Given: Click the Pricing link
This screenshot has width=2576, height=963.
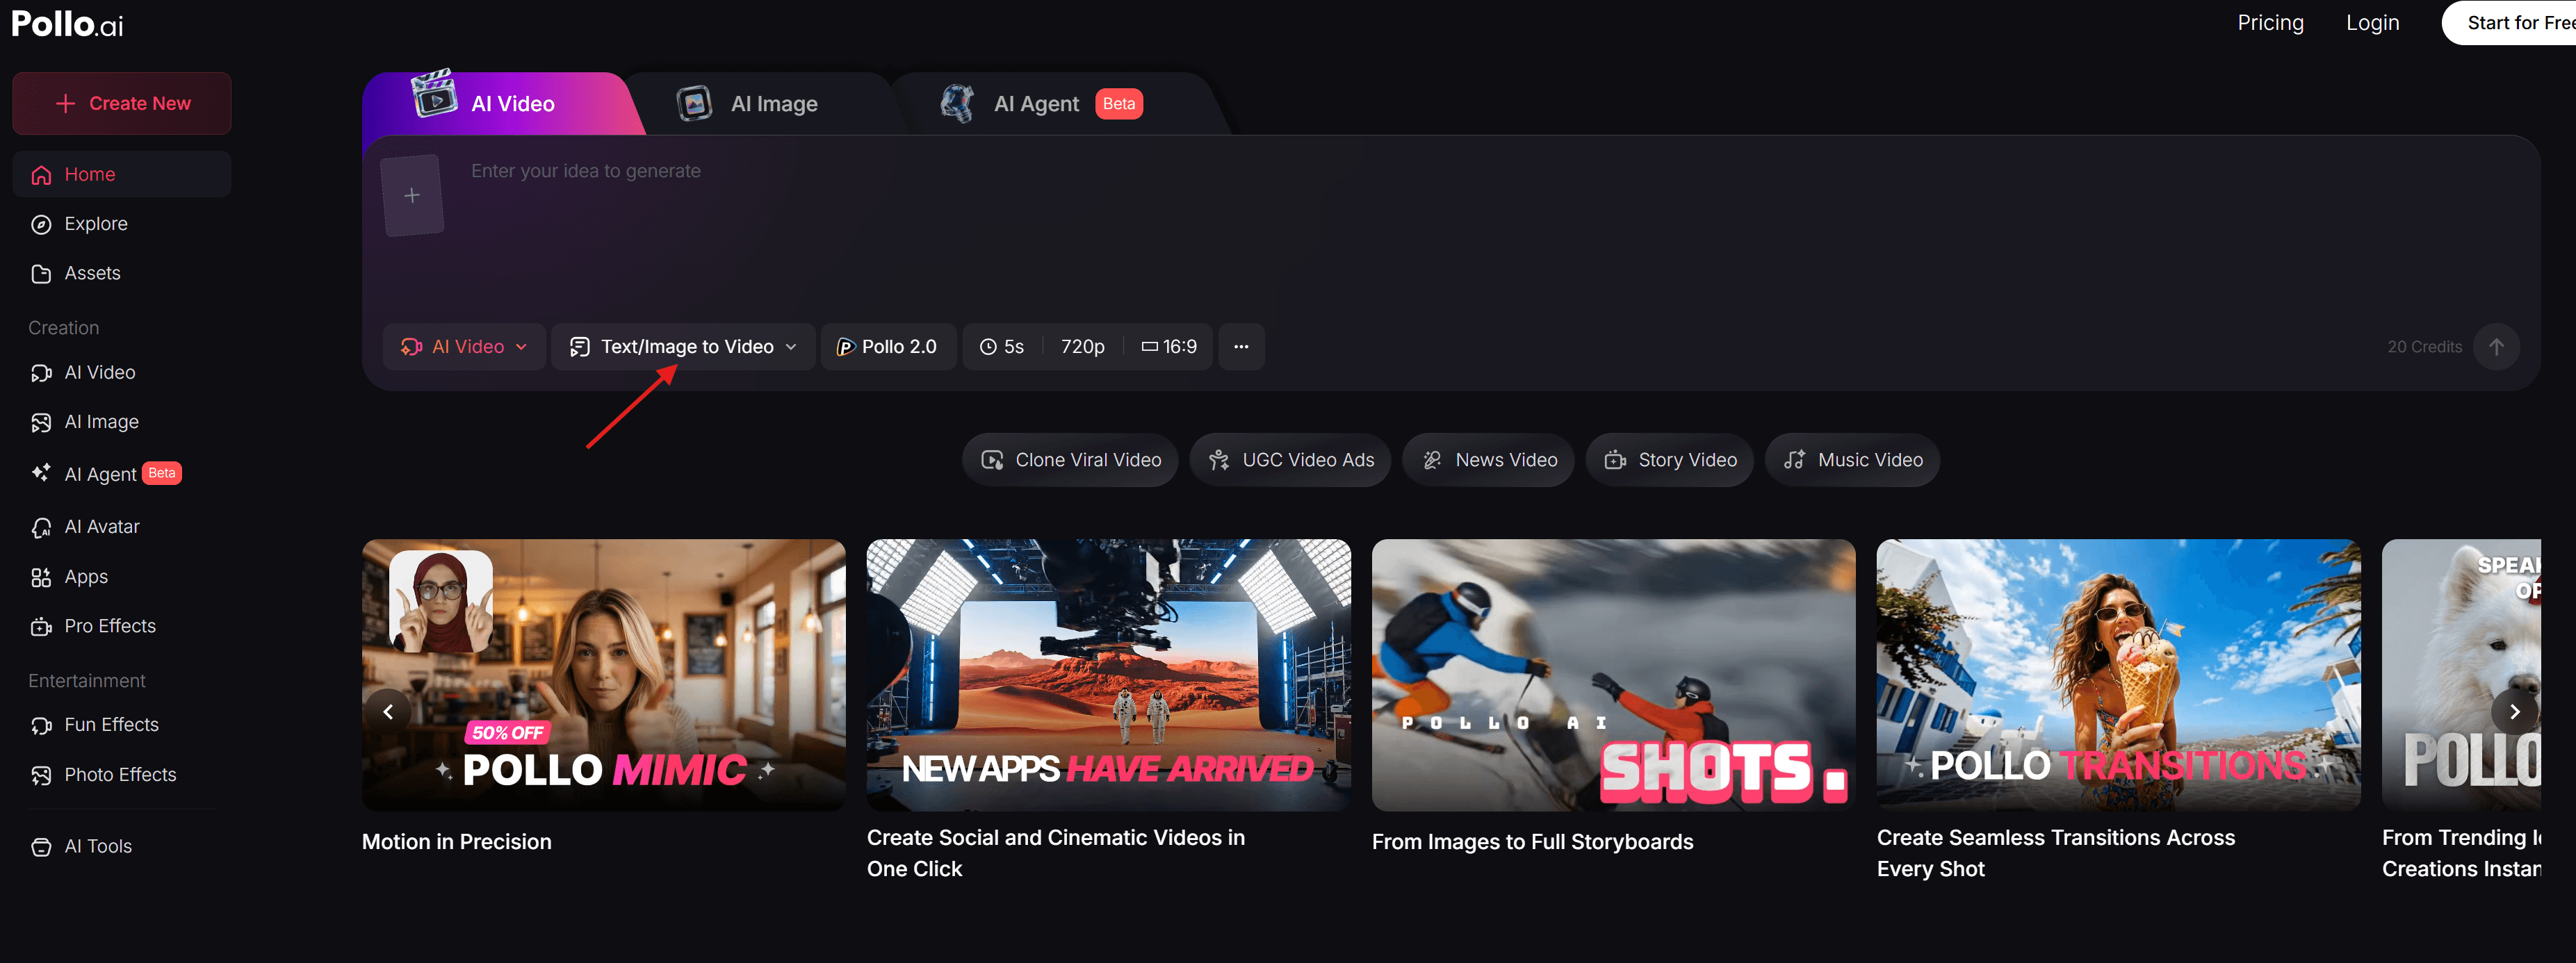Looking at the screenshot, I should [x=2270, y=23].
